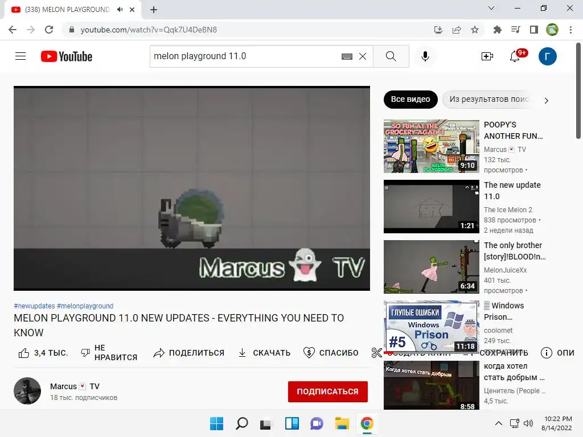Open the Create video camera icon
Image resolution: width=583 pixels, height=437 pixels.
tap(487, 56)
